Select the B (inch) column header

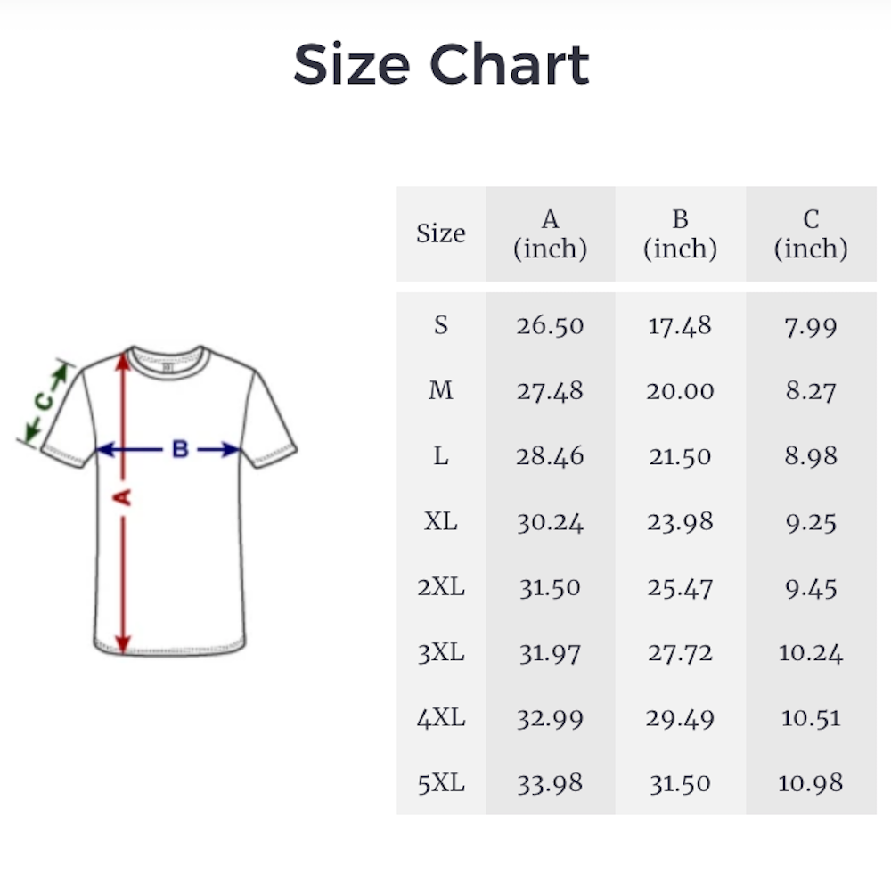[681, 233]
